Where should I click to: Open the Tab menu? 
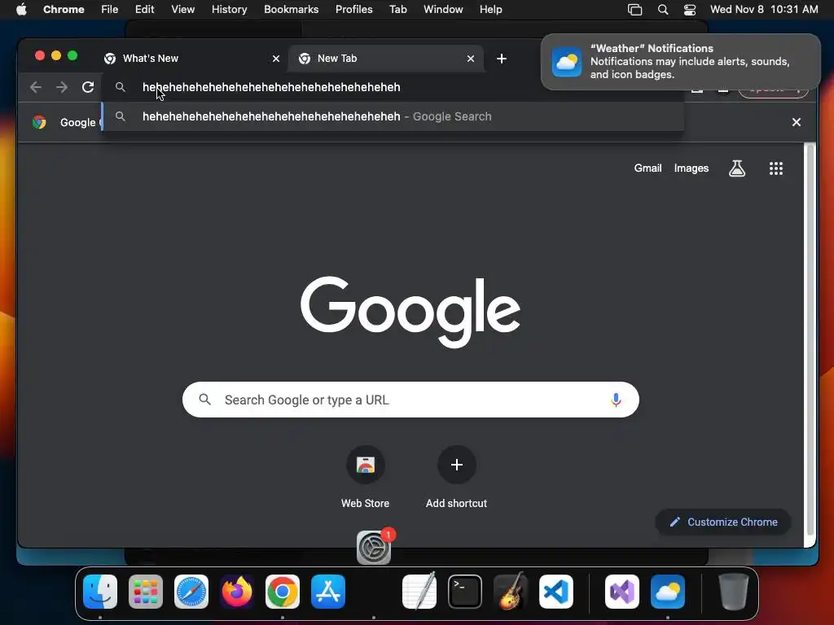click(x=397, y=10)
